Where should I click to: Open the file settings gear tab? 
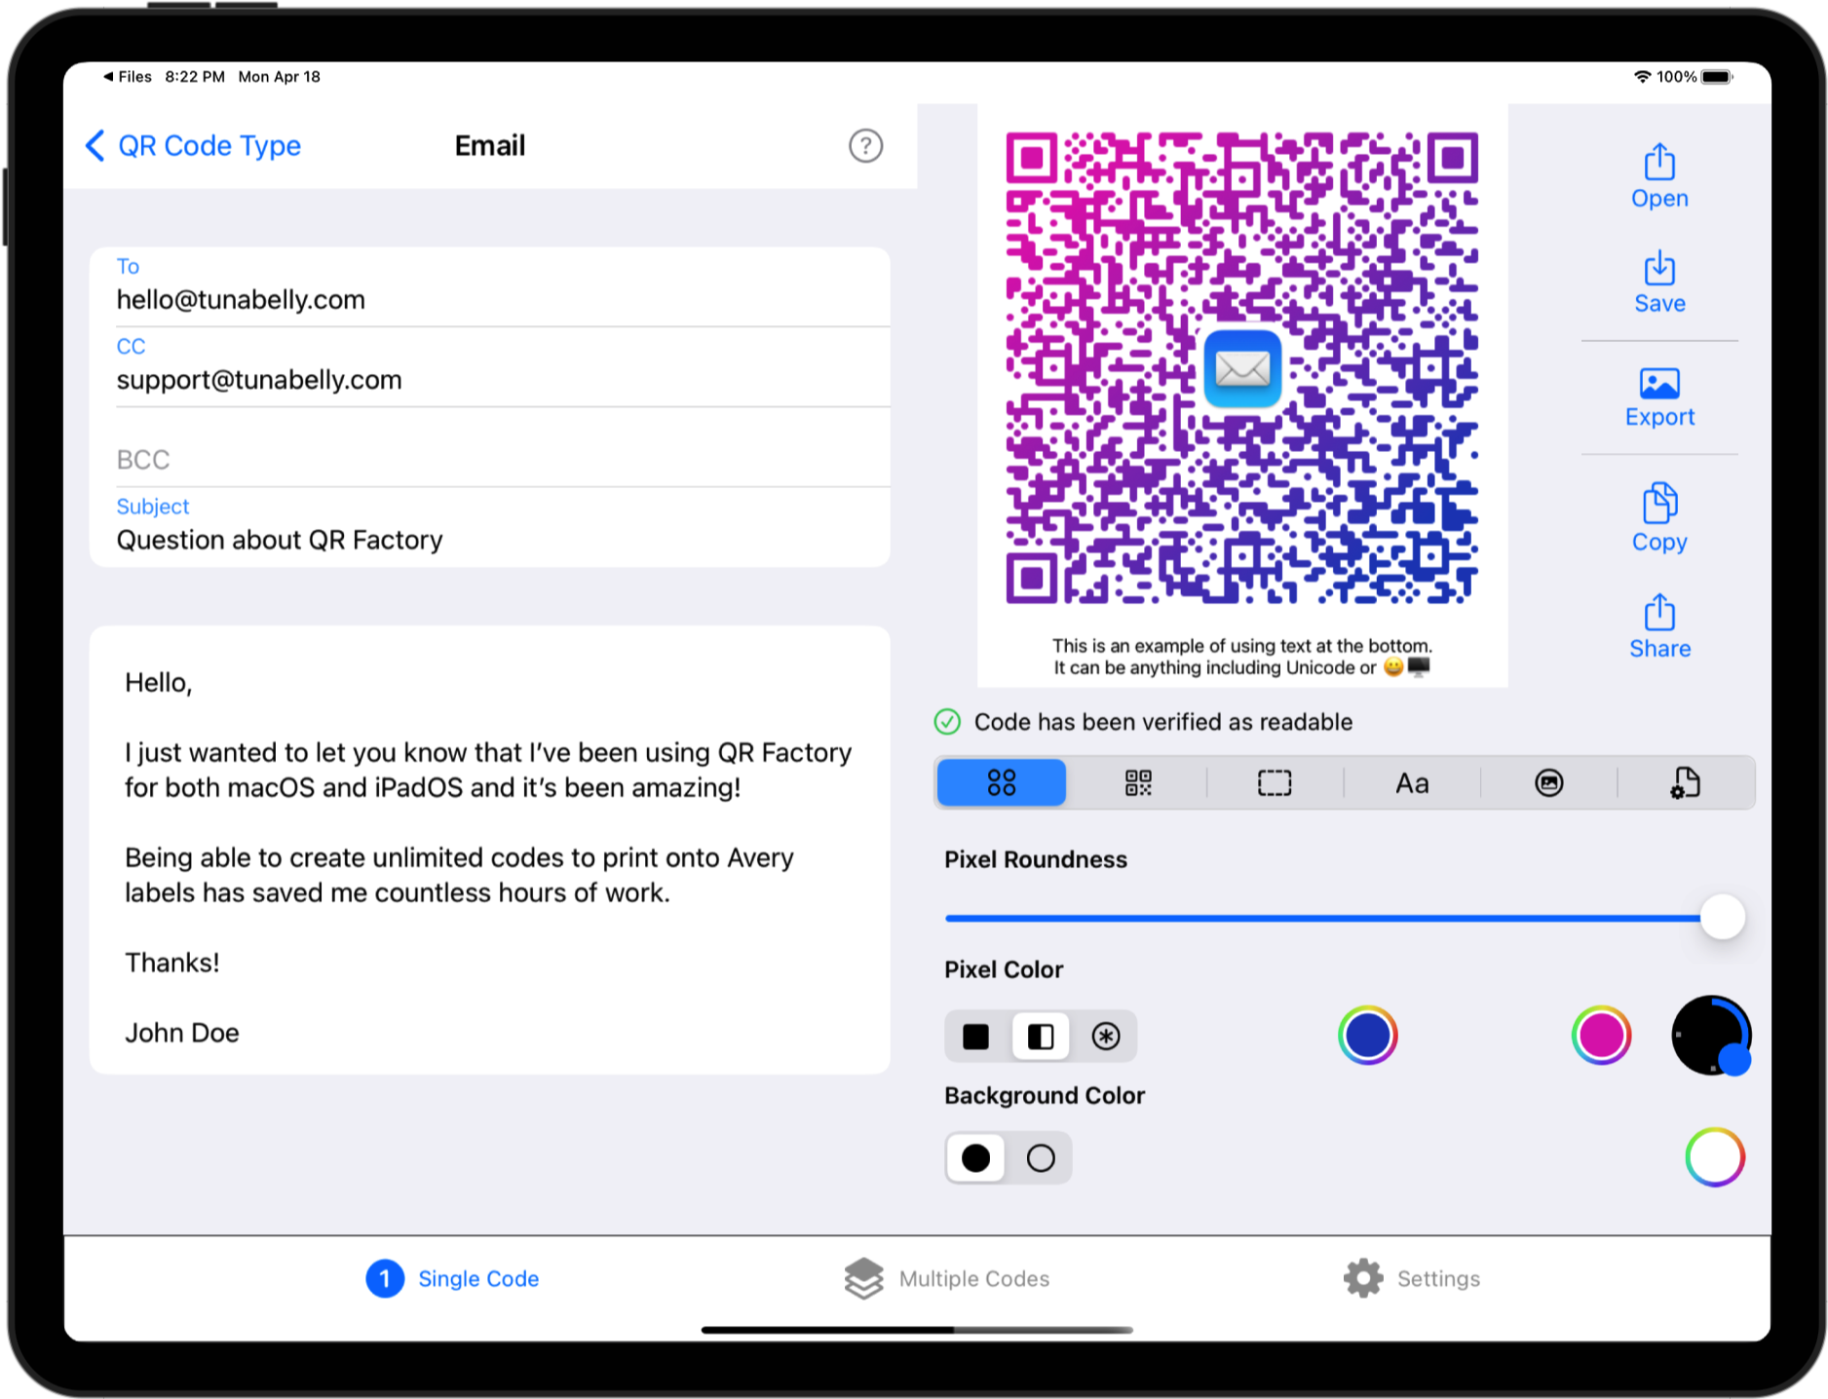click(1685, 783)
